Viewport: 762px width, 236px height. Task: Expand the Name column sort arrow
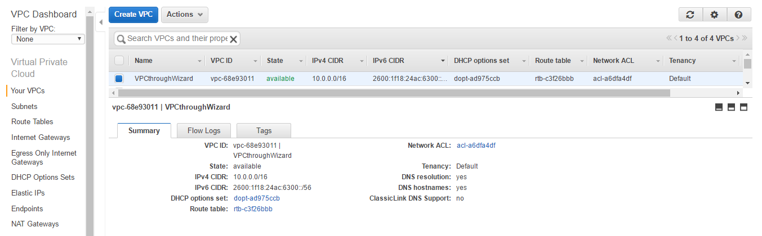[x=199, y=61]
